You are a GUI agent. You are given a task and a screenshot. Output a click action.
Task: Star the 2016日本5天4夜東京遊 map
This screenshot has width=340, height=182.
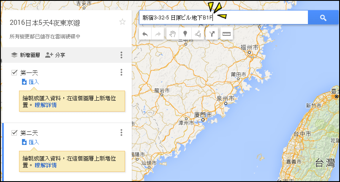(x=122, y=22)
